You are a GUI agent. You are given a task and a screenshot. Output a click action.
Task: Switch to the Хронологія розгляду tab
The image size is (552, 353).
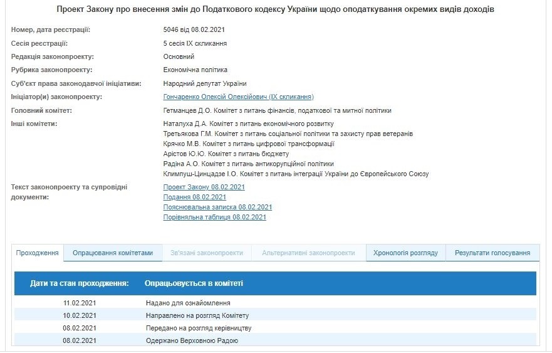pyautogui.click(x=405, y=253)
